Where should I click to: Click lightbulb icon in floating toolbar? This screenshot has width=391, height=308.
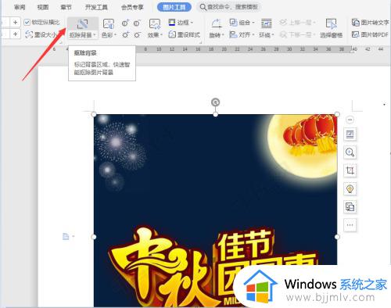coord(350,188)
